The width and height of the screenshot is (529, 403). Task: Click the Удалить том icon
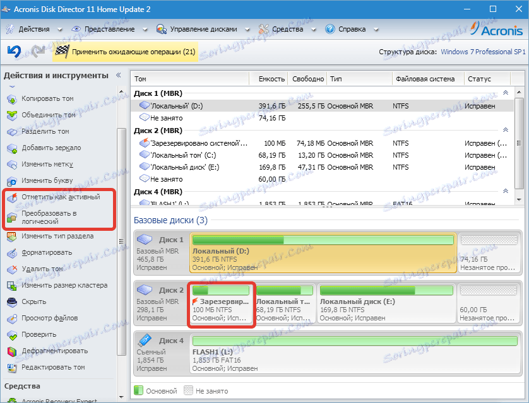tap(12, 269)
